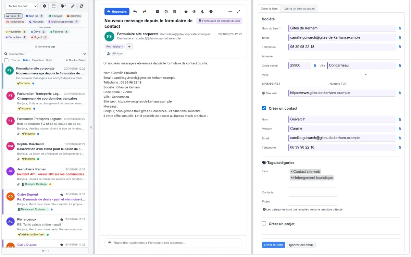Compose a new mail with the pencil icon
This screenshot has width=411, height=257.
[72, 6]
